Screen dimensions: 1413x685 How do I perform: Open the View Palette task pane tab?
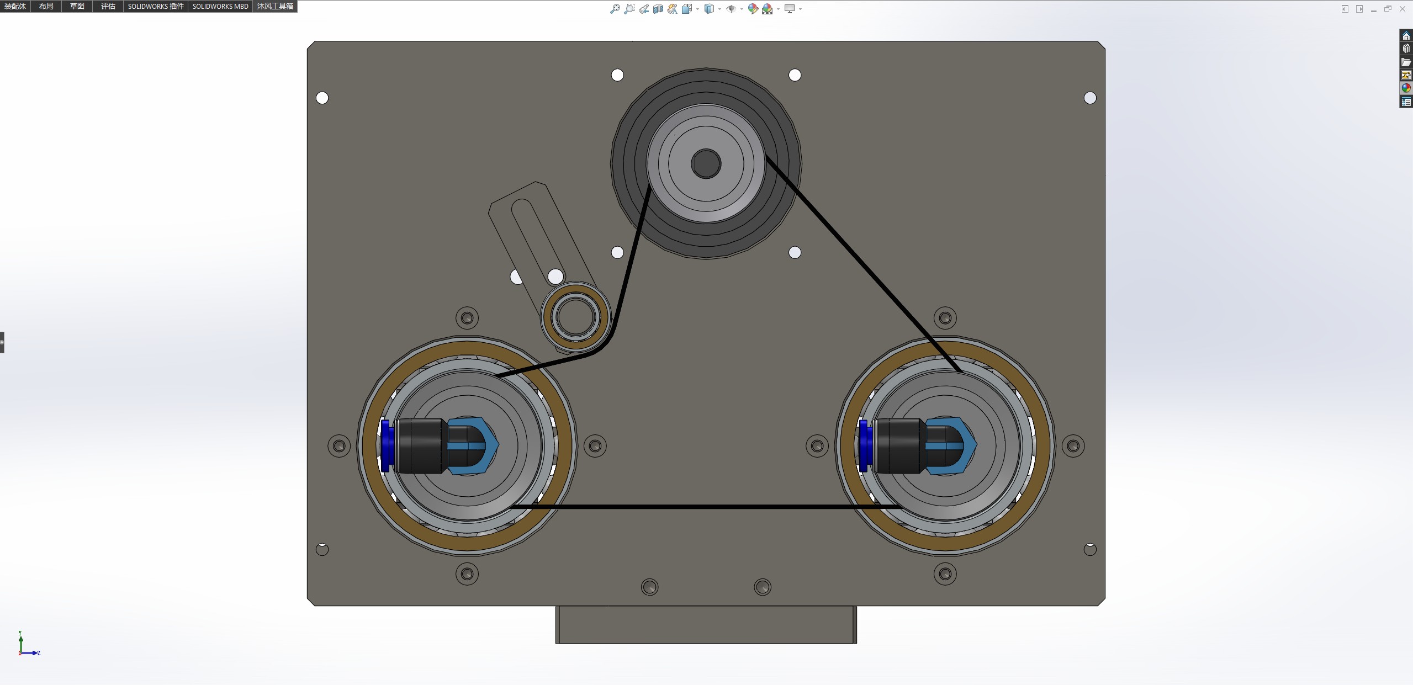pos(1406,75)
